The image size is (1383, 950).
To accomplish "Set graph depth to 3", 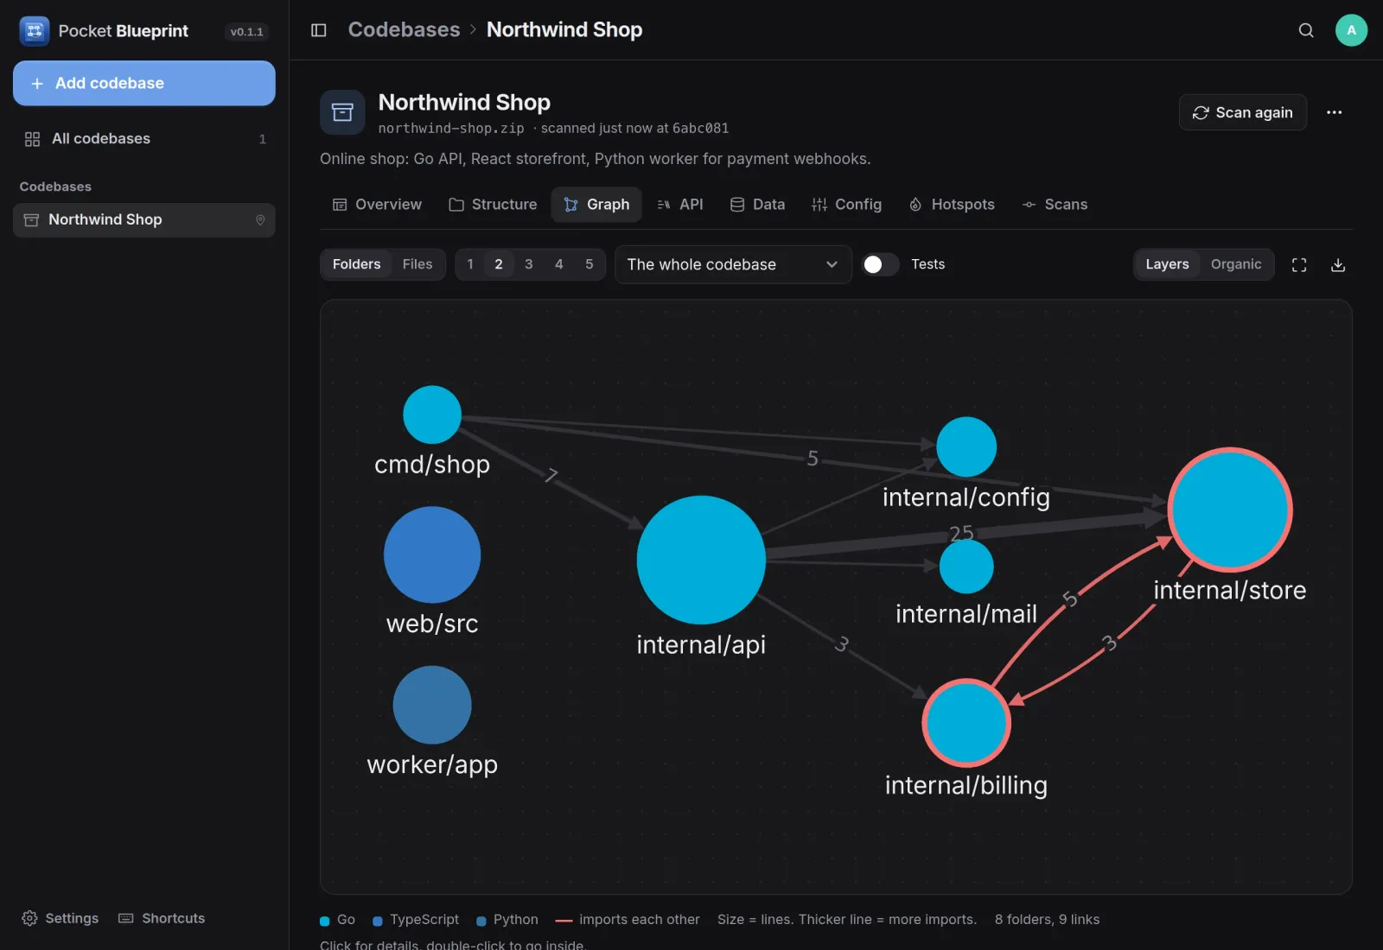I will click(x=529, y=264).
